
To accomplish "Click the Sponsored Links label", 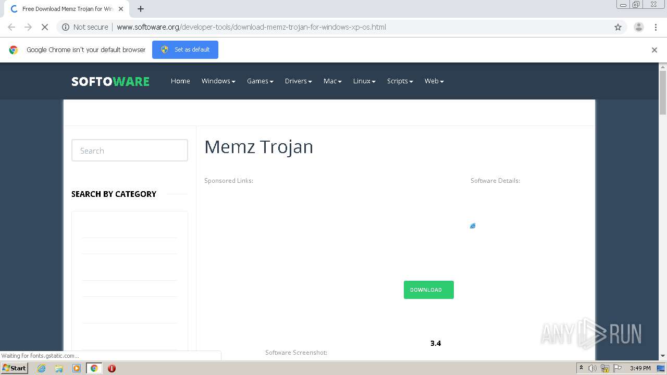I will coord(229,181).
